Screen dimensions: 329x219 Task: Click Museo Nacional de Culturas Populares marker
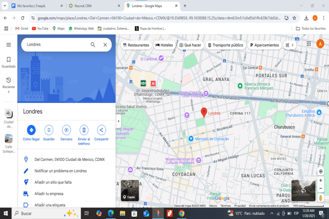(x=198, y=160)
